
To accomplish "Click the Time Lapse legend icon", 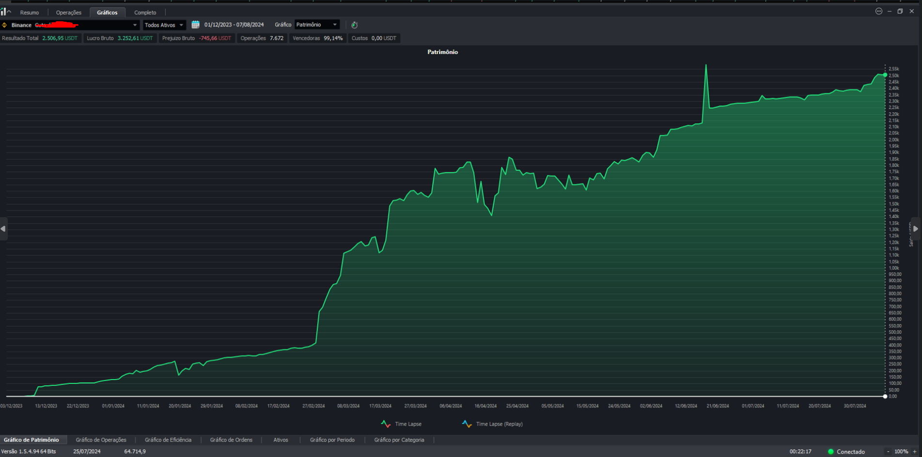I will coord(386,424).
